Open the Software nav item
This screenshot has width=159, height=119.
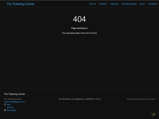tap(103, 4)
